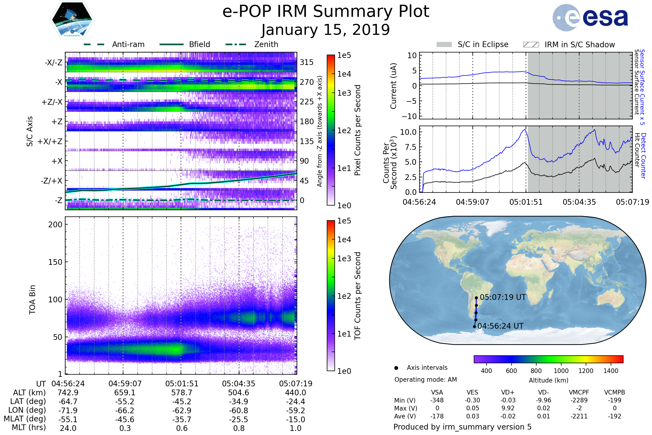The height and width of the screenshot is (435, 652).
Task: Click the 04:56:24 UT label on the map
Action: pos(500,326)
